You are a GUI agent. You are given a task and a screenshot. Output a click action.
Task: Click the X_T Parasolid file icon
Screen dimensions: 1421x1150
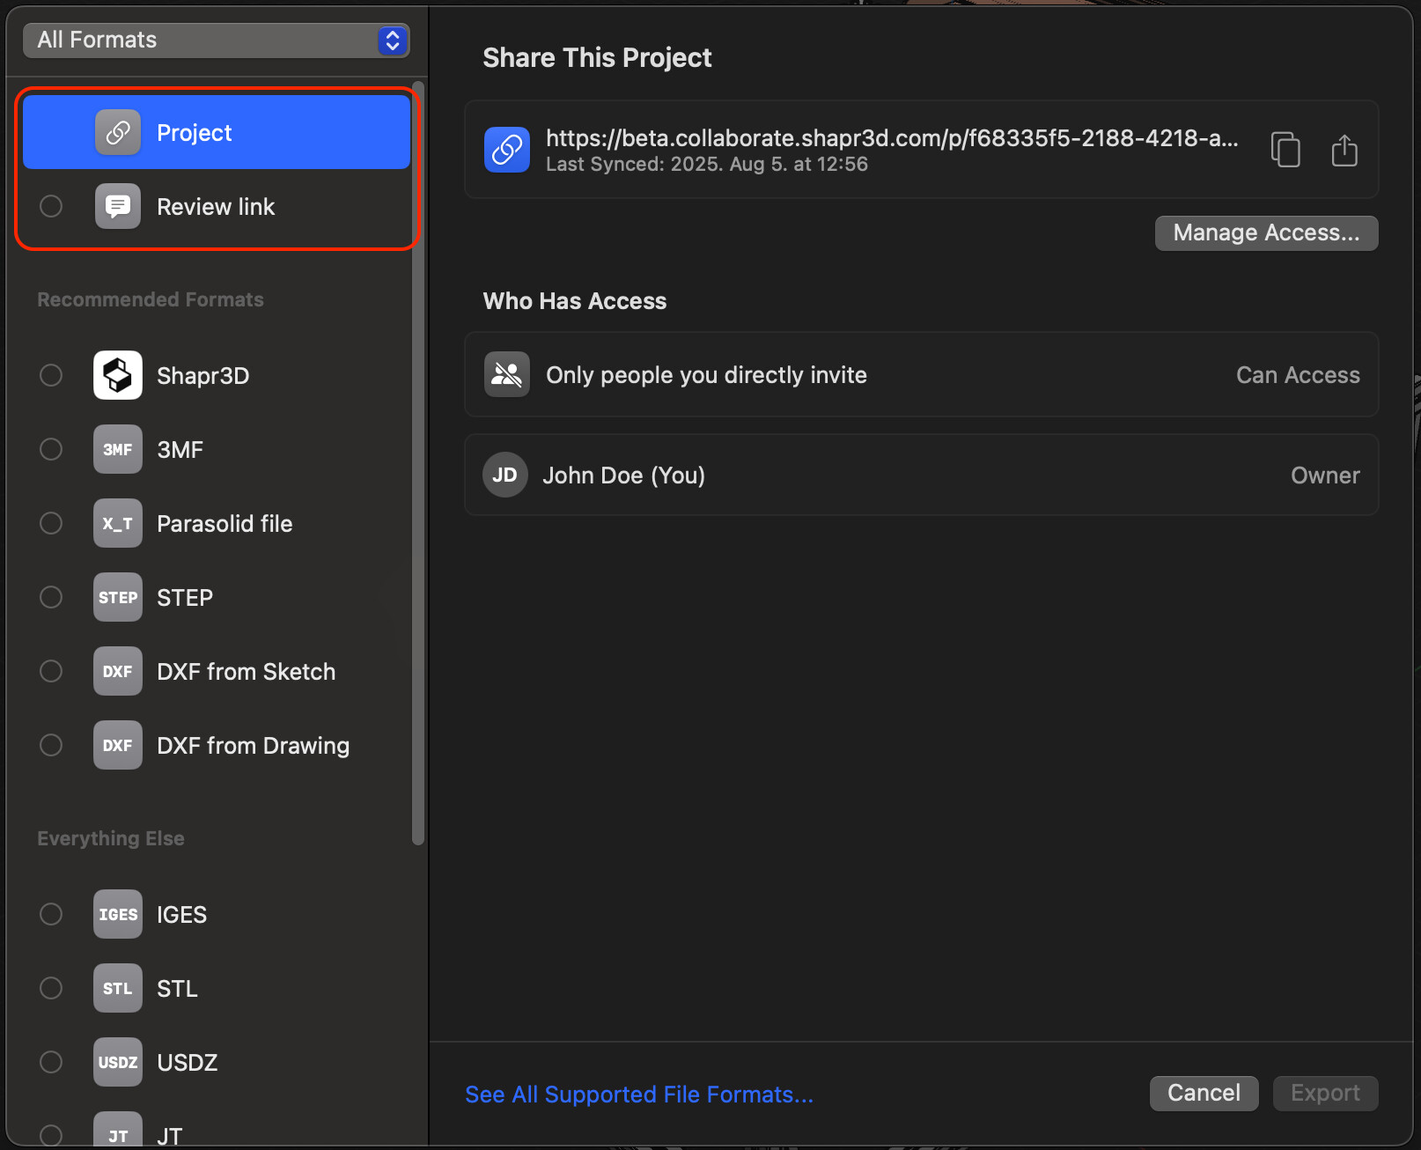[x=118, y=523]
